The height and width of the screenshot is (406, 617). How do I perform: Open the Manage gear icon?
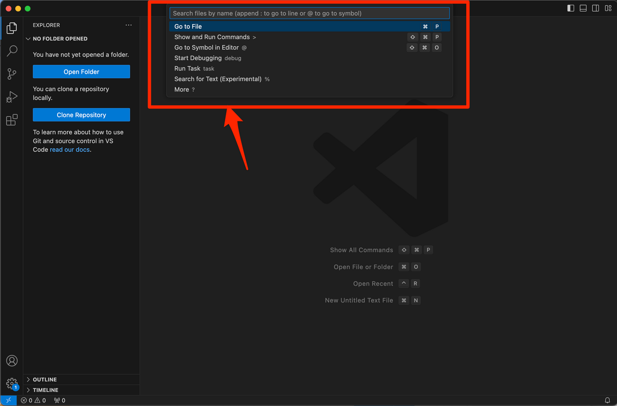click(x=11, y=384)
